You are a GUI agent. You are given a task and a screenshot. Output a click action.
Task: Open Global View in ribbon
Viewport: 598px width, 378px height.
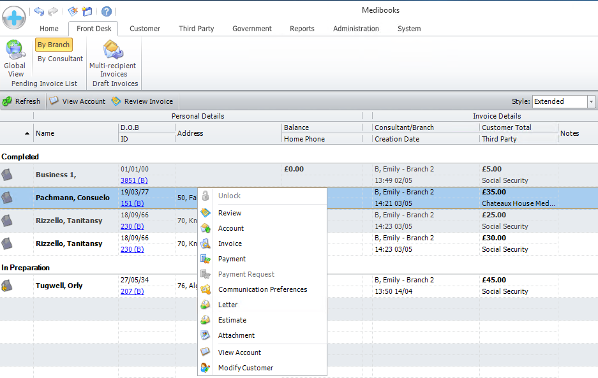coord(14,58)
